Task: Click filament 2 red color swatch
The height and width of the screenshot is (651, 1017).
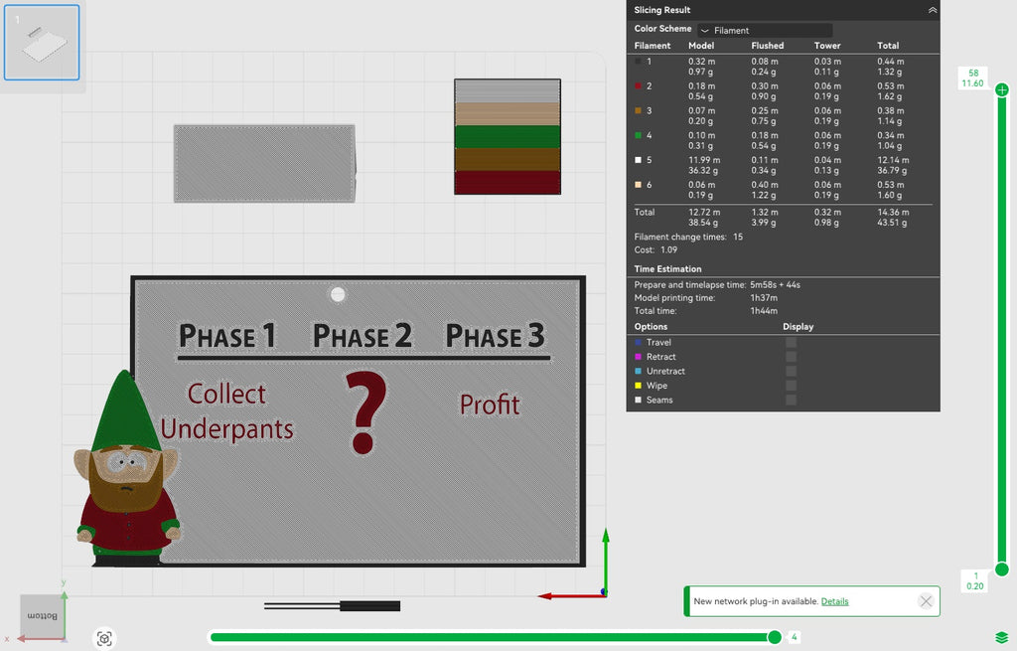Action: coord(639,85)
